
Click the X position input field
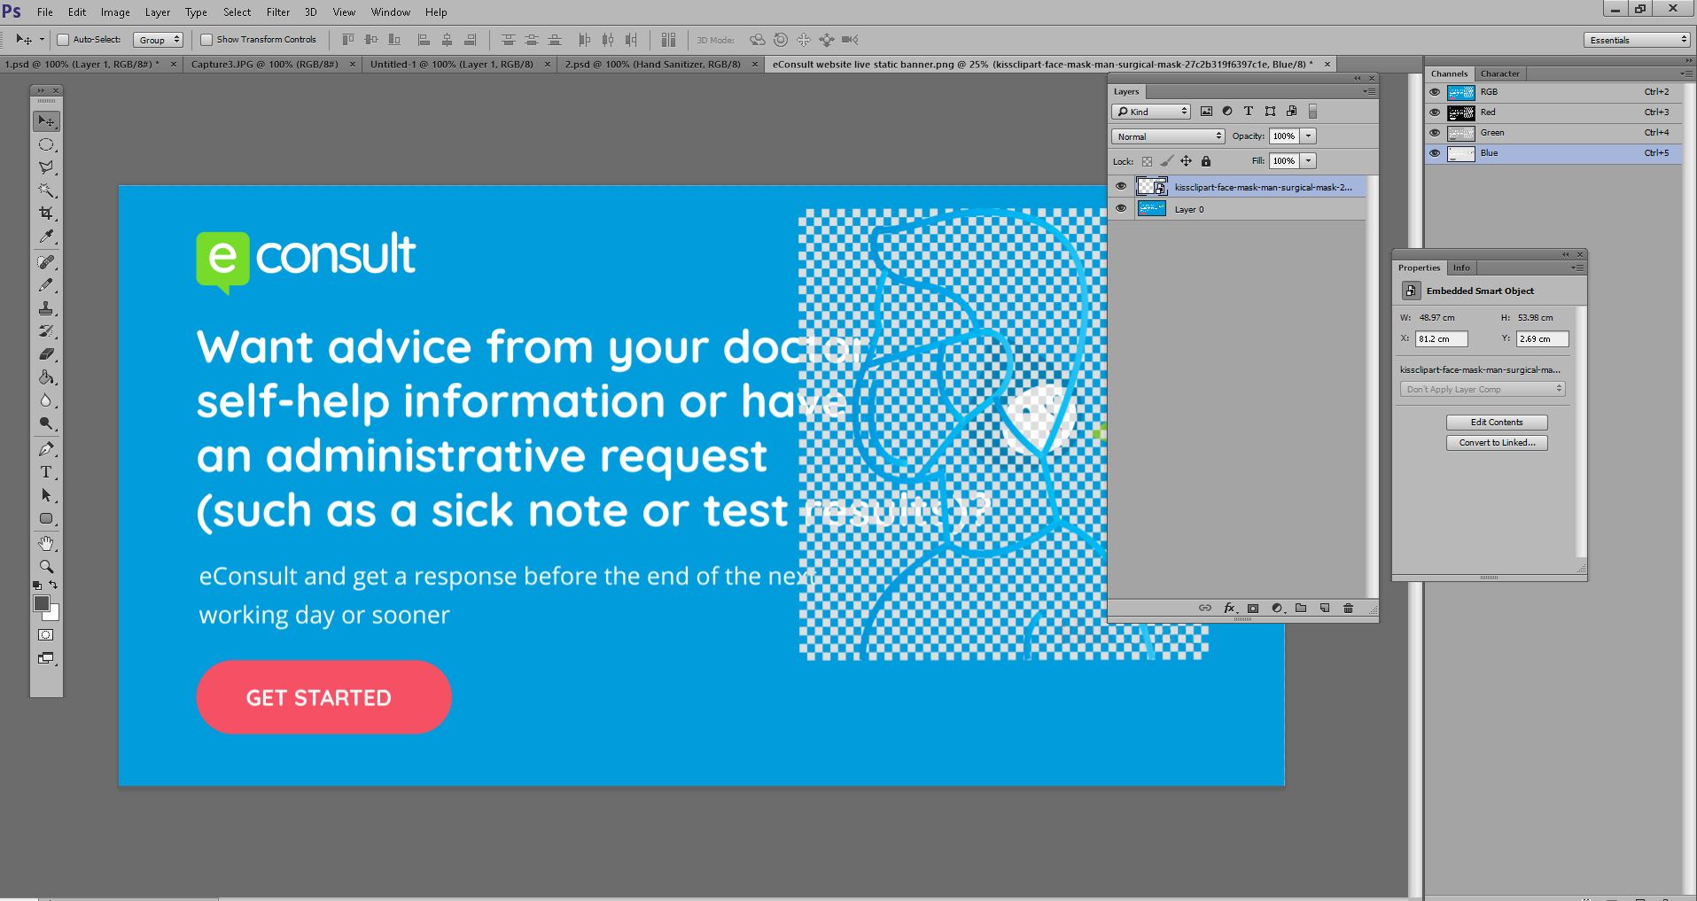tap(1441, 338)
